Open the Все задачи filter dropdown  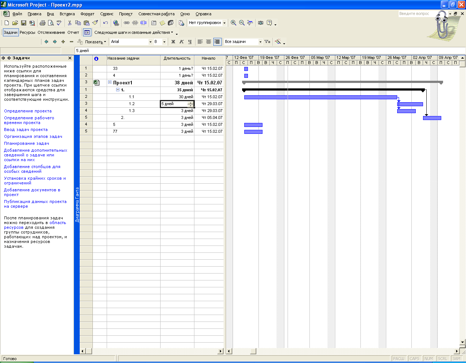click(x=260, y=42)
